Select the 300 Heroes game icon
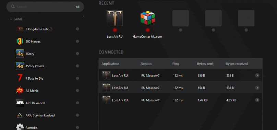This screenshot has width=277, height=130. point(20,42)
